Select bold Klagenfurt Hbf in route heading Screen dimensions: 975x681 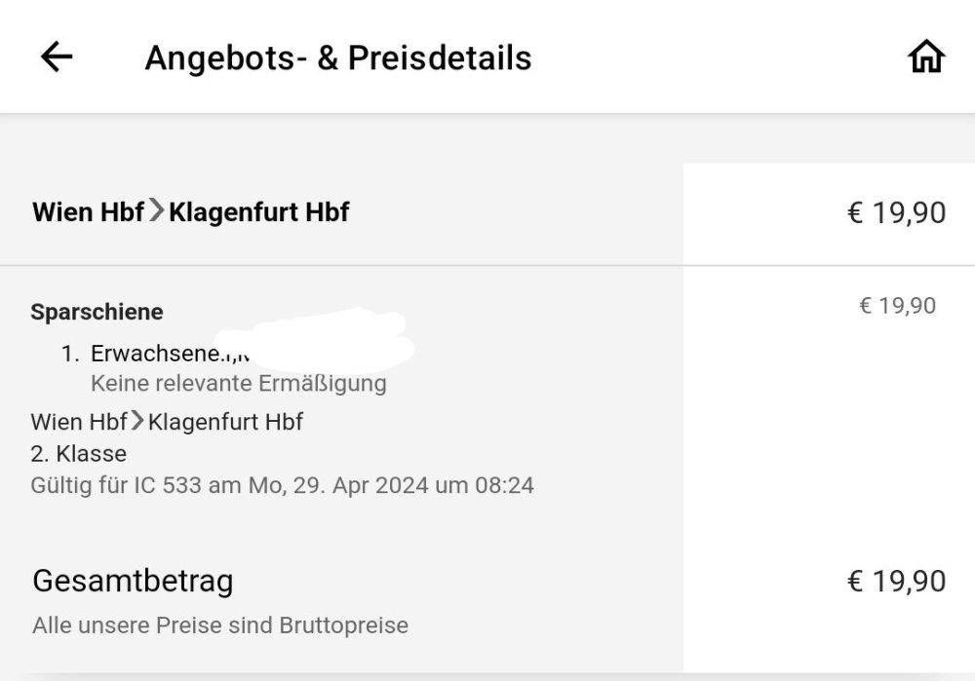pyautogui.click(x=258, y=212)
